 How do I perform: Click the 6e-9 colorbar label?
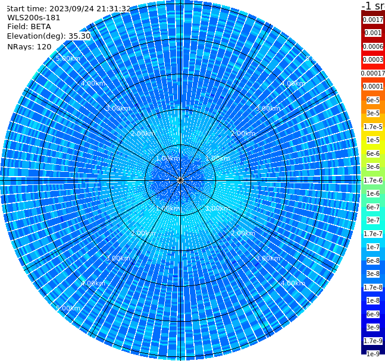click(373, 314)
